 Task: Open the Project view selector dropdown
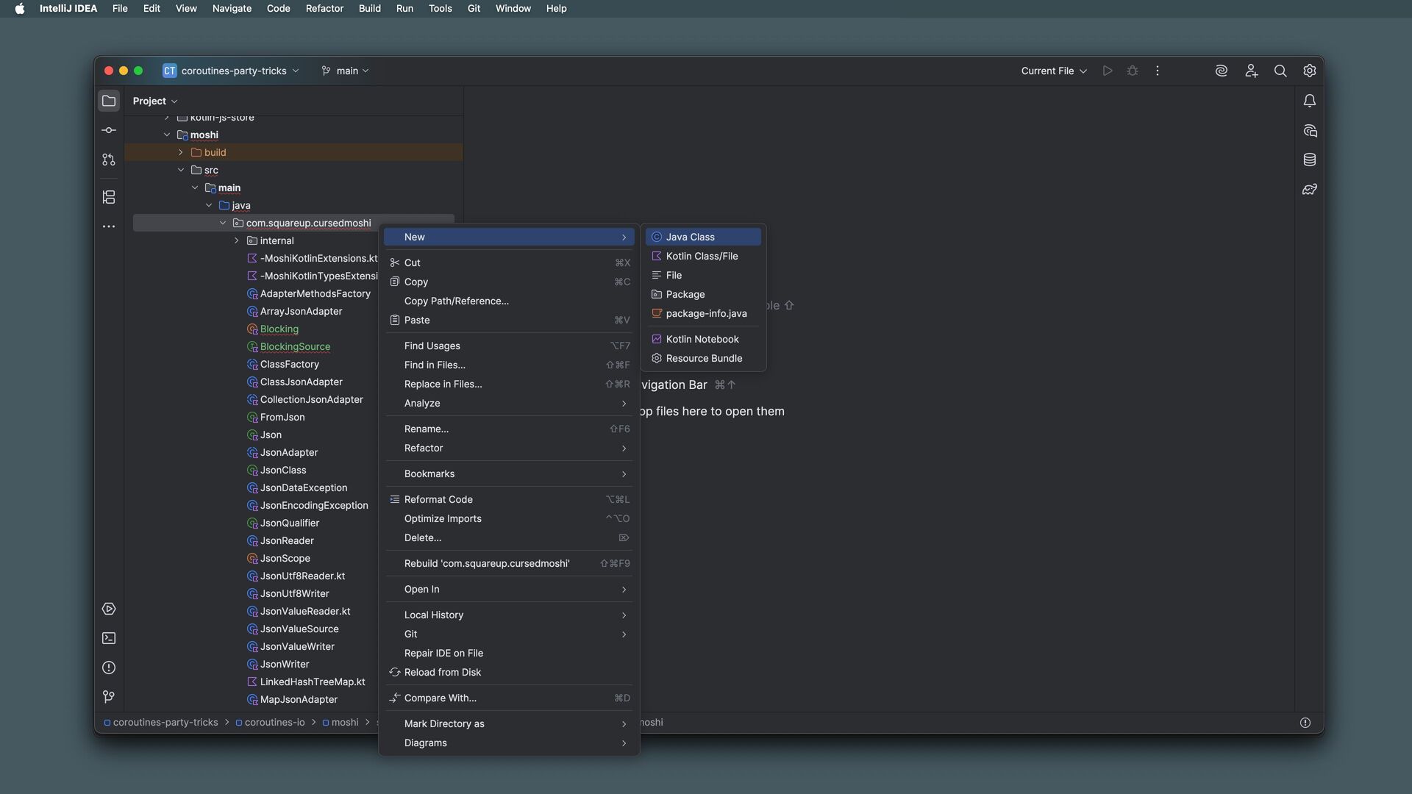(x=155, y=101)
